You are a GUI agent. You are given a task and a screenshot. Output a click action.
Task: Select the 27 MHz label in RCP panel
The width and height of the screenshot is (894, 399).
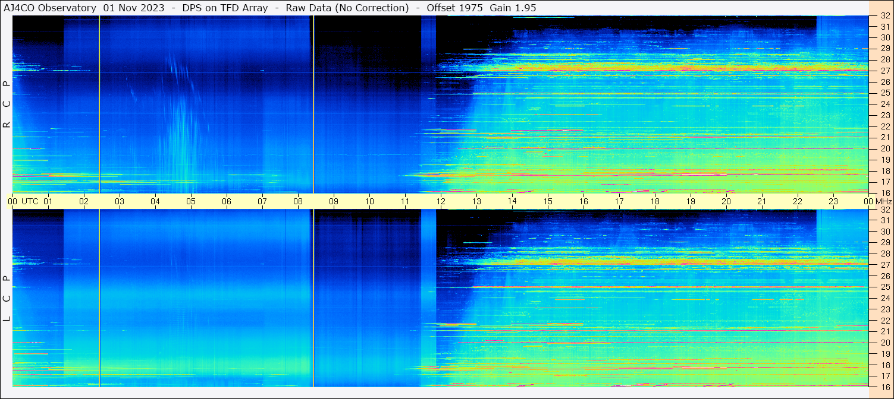[884, 71]
